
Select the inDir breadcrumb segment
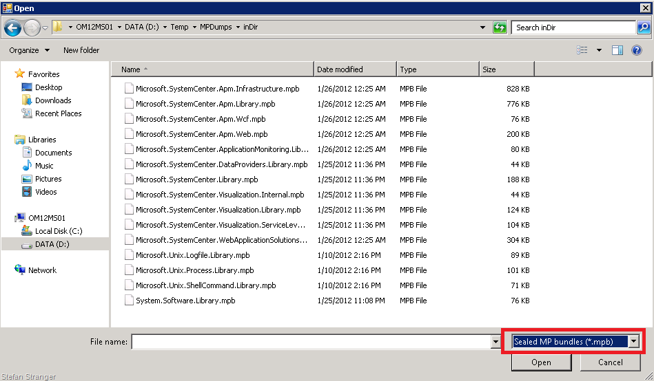point(251,27)
